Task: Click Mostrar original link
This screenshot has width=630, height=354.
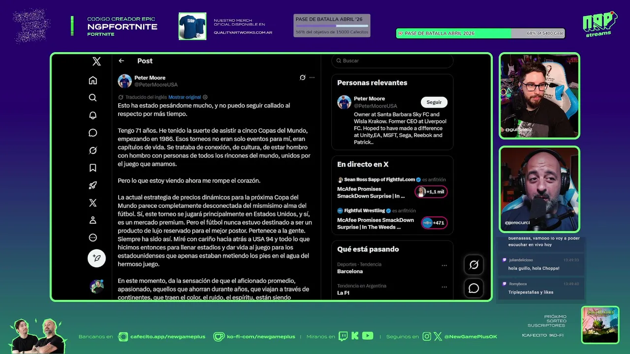Action: [185, 97]
